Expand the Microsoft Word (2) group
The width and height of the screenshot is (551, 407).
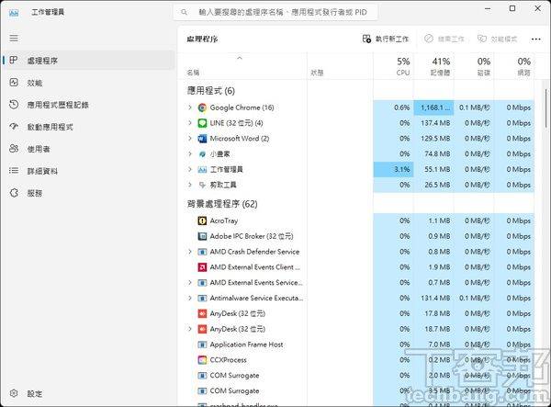[x=190, y=139]
